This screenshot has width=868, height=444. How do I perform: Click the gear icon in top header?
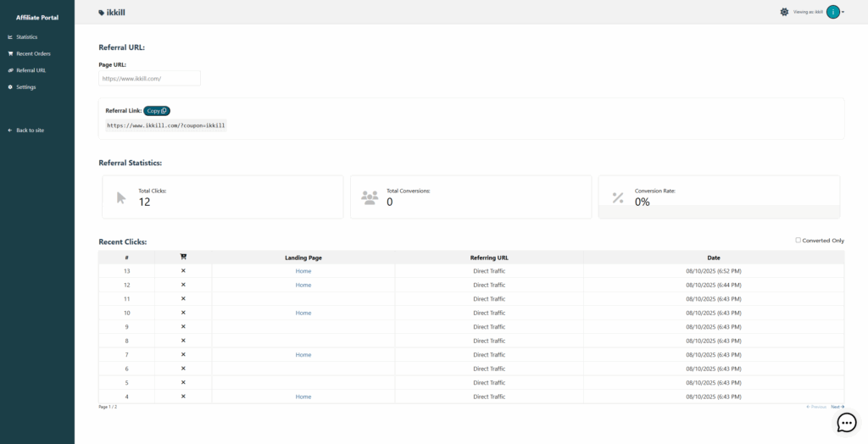(784, 12)
